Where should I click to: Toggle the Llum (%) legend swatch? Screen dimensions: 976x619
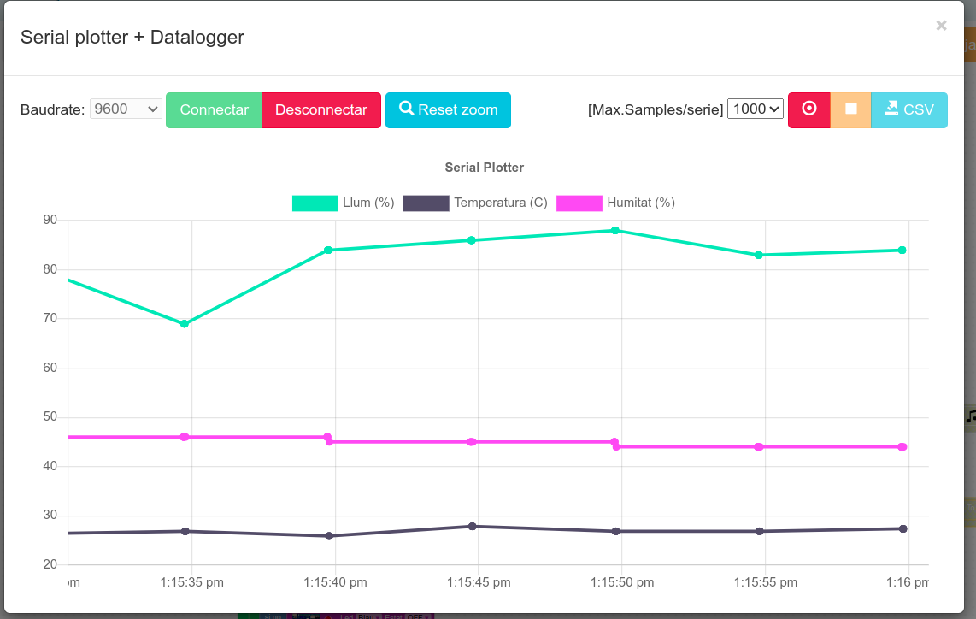(315, 203)
